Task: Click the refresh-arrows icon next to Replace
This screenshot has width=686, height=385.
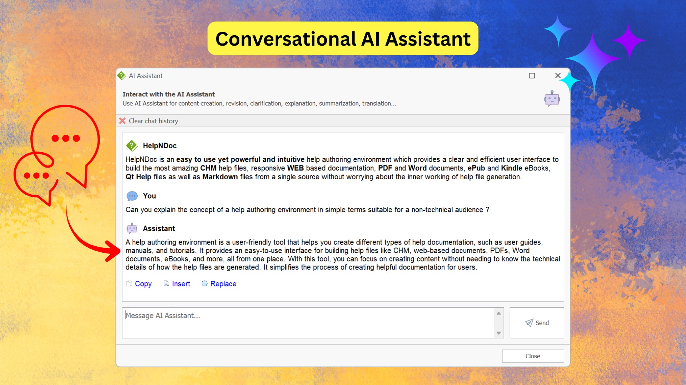Action: click(204, 283)
